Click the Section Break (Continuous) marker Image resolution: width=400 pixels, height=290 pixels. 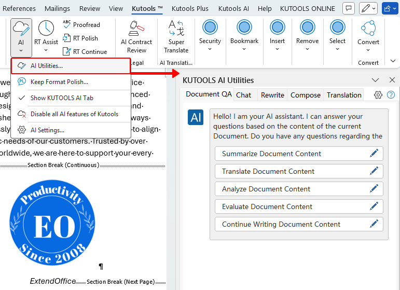coord(63,165)
